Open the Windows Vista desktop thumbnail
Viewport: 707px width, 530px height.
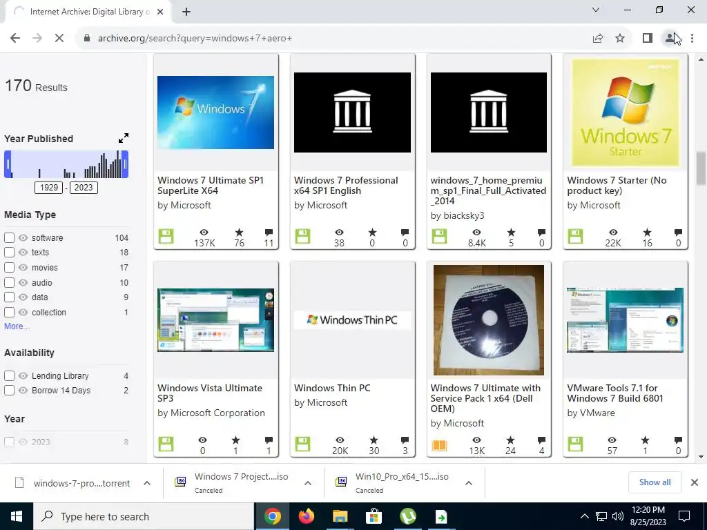215,320
